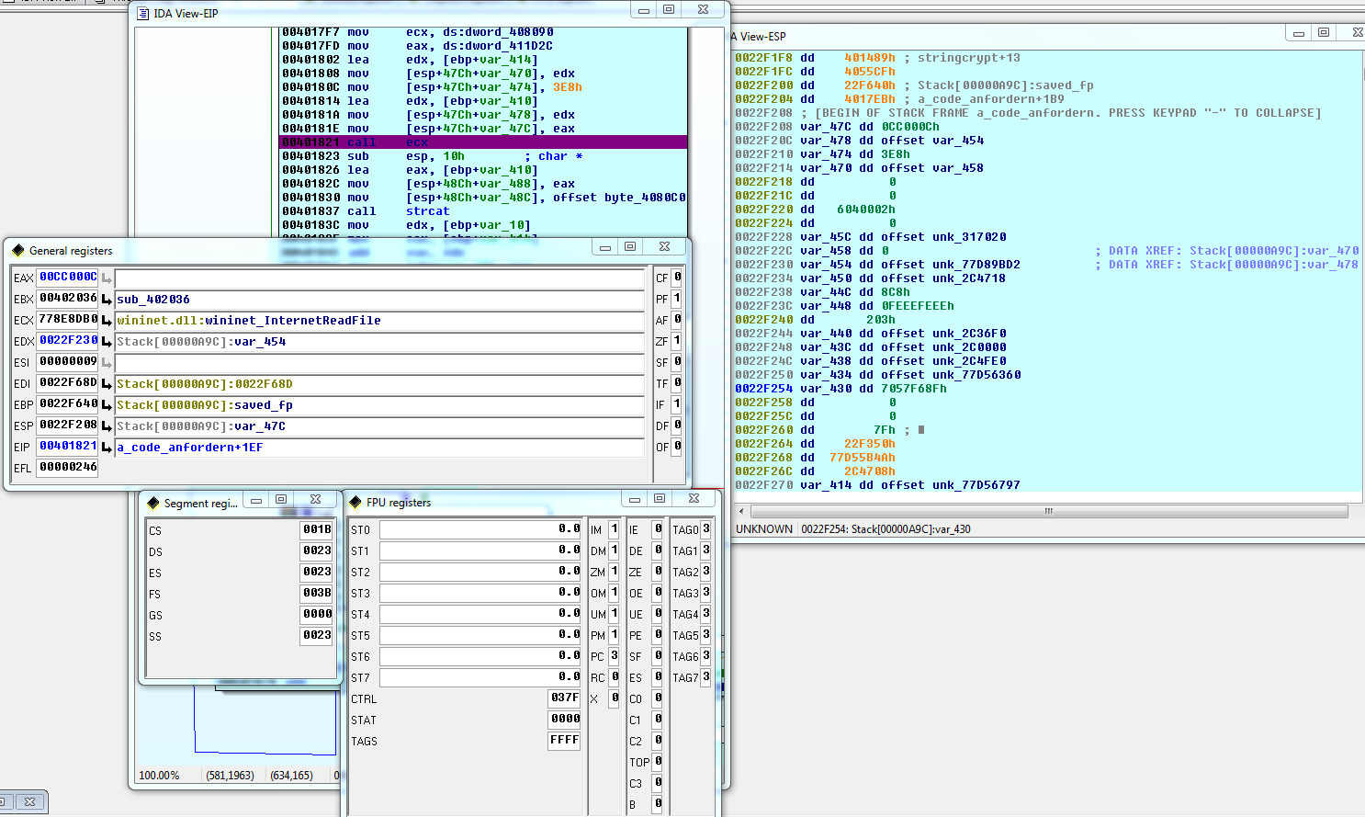
Task: Open the a_code_anfordern+1EF reference
Action: click(190, 448)
